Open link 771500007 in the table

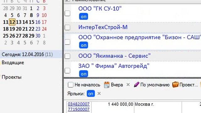click(x=79, y=109)
